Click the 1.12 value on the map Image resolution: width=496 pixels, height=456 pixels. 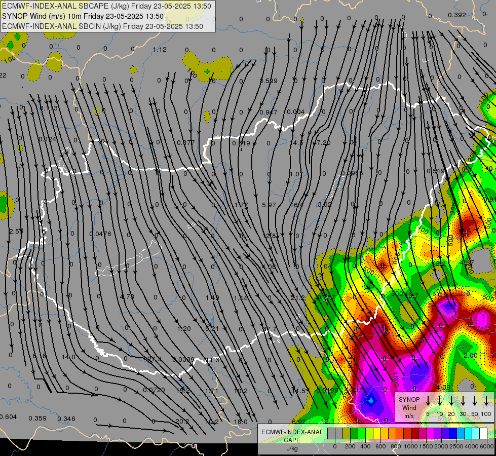coord(160,49)
